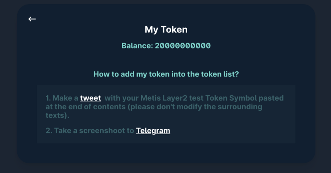The height and width of the screenshot is (173, 331).
Task: Click the words Make a in step one
Action: [x=65, y=98]
